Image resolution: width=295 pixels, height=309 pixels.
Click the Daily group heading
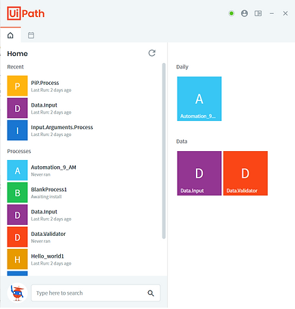coord(182,67)
